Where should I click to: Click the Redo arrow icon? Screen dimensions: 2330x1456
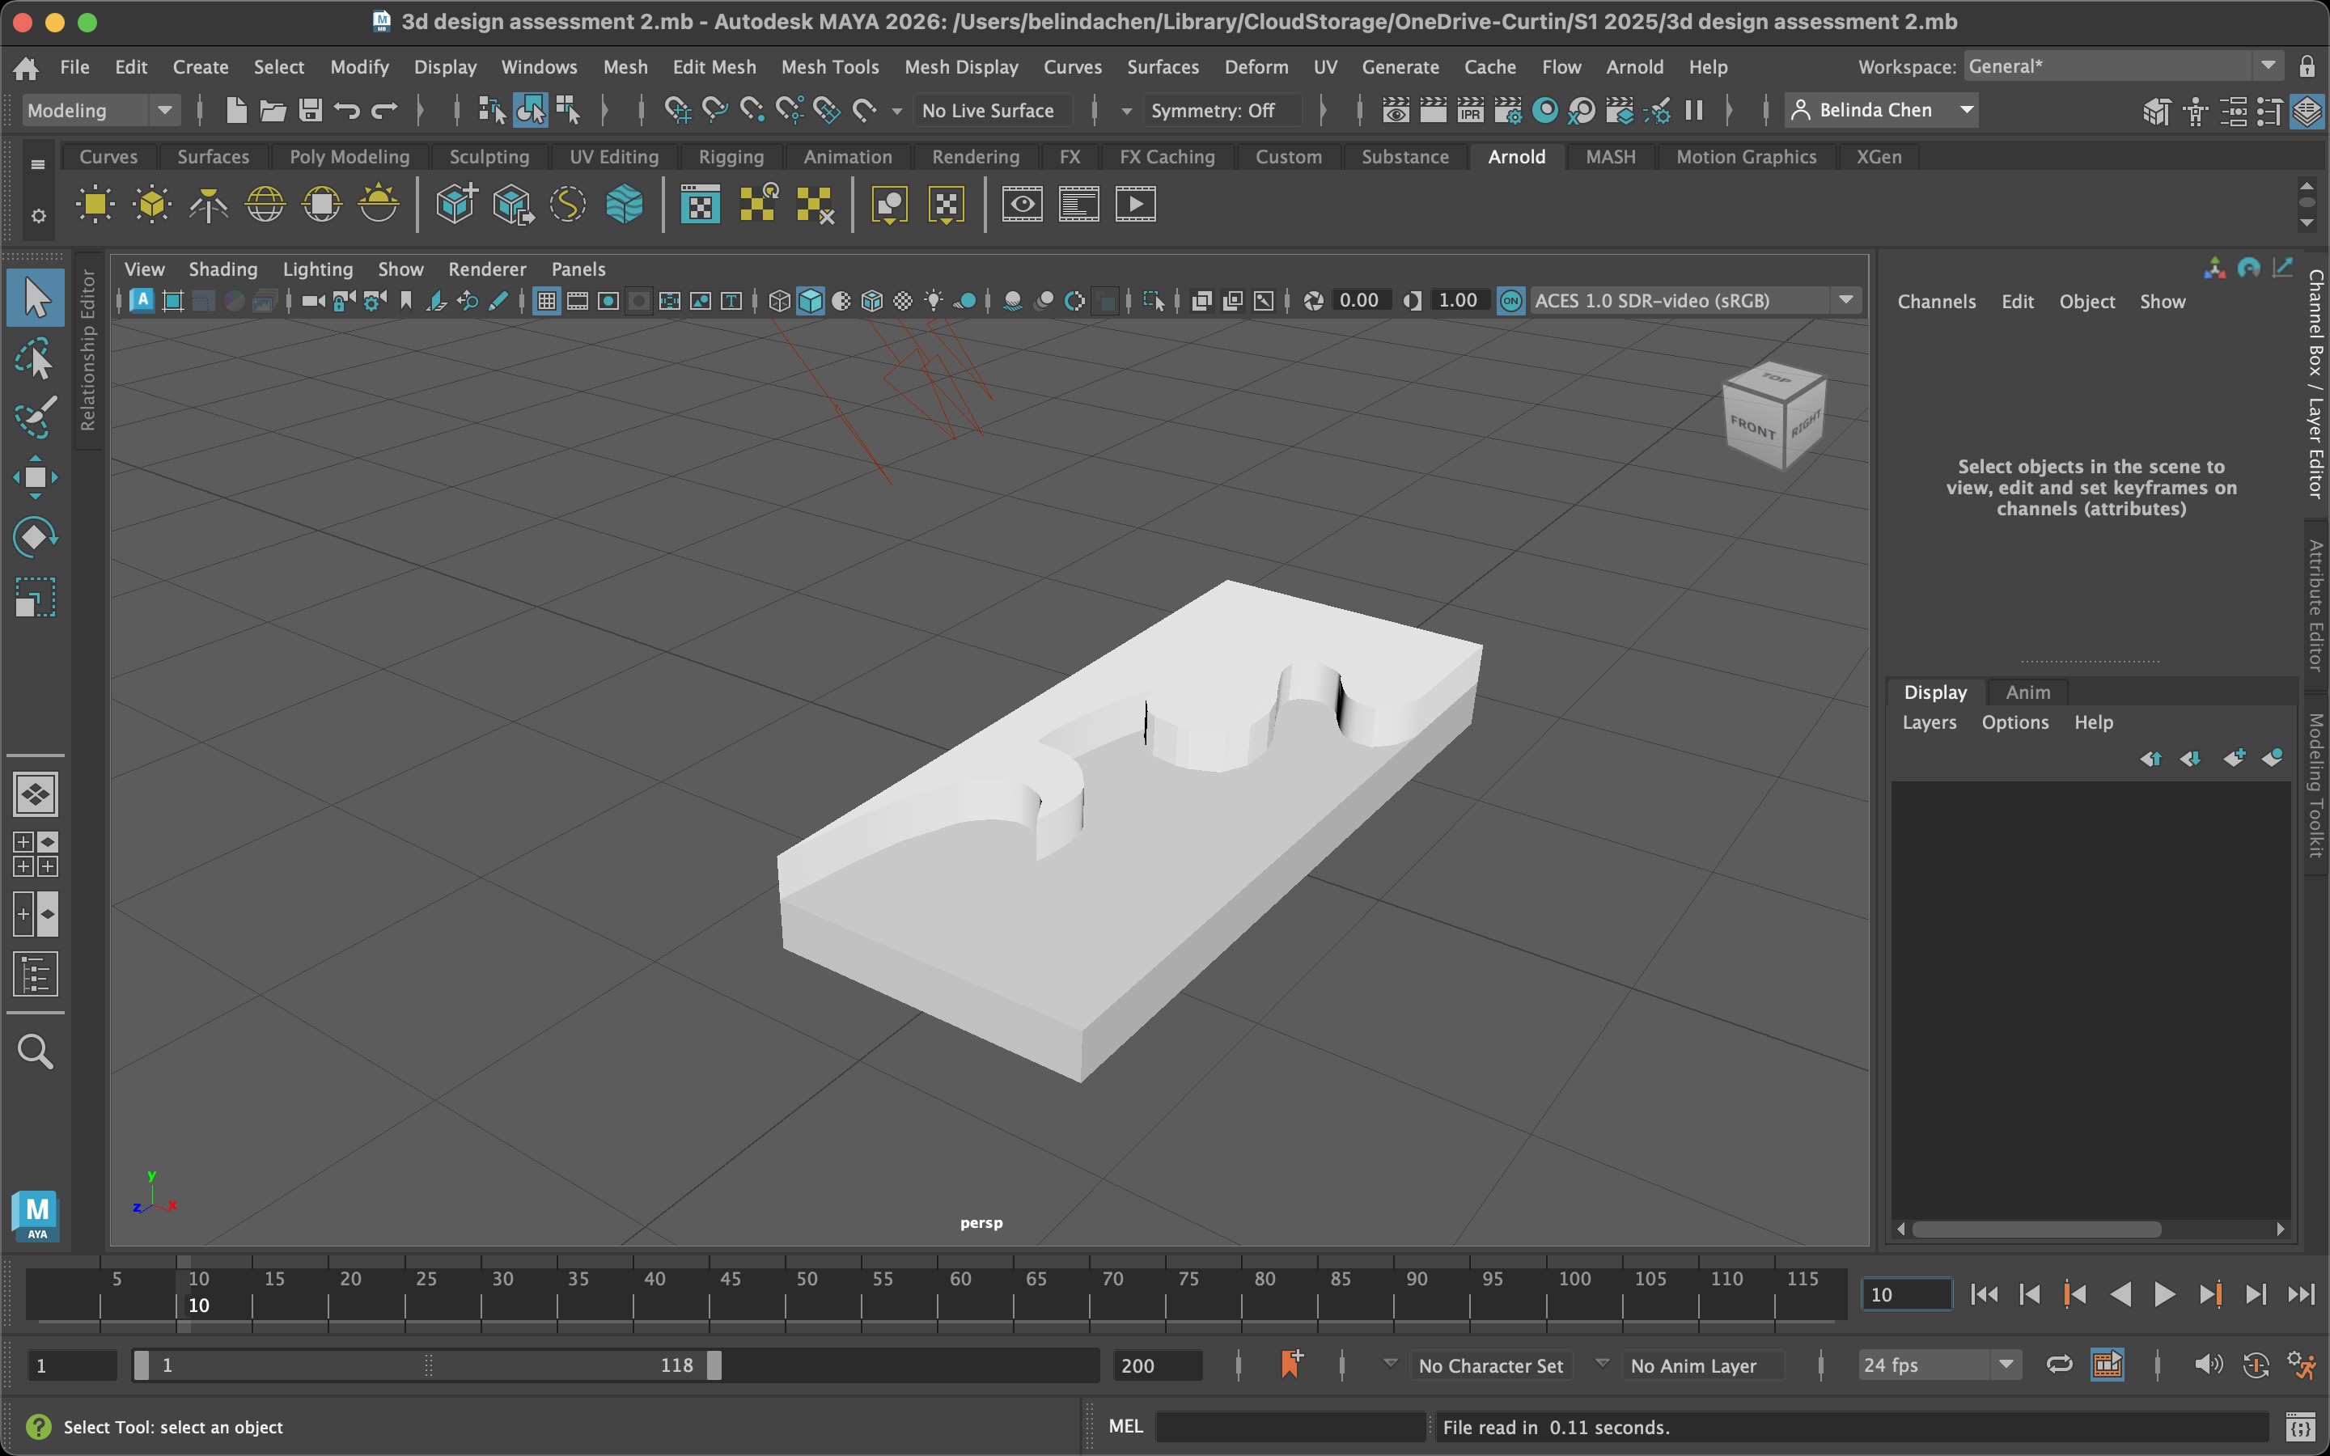[384, 111]
